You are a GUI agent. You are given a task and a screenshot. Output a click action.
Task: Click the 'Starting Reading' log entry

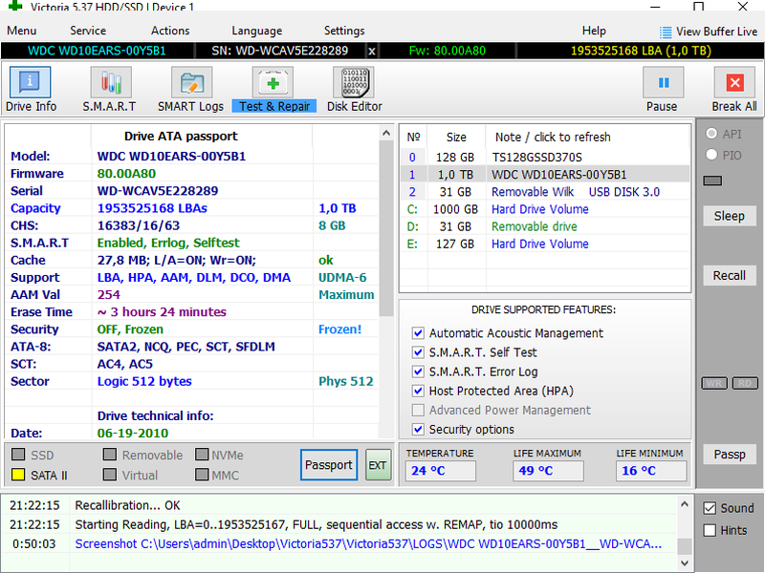(x=317, y=524)
